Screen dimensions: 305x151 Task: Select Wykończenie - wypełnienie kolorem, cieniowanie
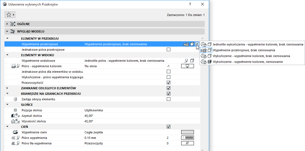pos(252,62)
